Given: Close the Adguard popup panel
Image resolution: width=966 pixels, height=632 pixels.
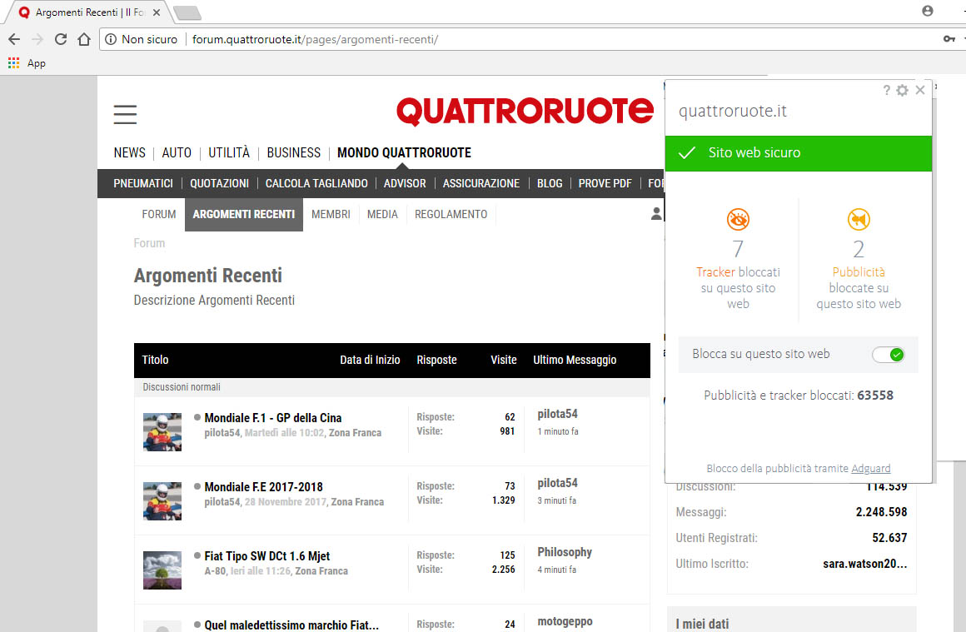Looking at the screenshot, I should tap(920, 90).
